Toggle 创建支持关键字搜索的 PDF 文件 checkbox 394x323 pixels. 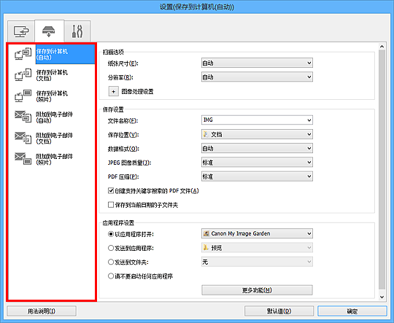[x=111, y=191]
